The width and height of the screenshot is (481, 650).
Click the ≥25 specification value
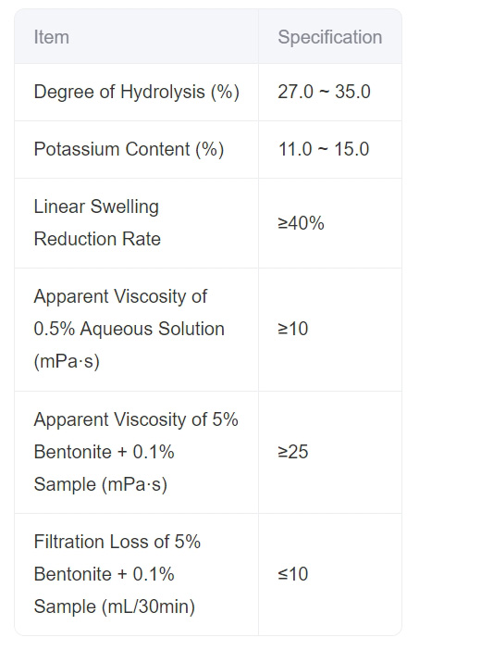[293, 452]
